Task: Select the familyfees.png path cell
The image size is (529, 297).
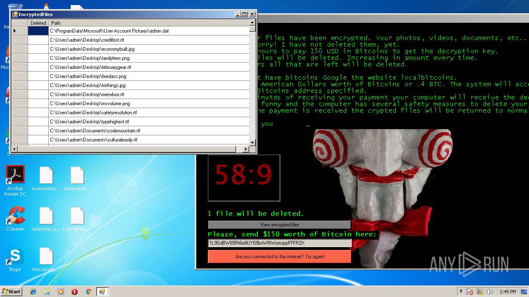Action: 149,58
